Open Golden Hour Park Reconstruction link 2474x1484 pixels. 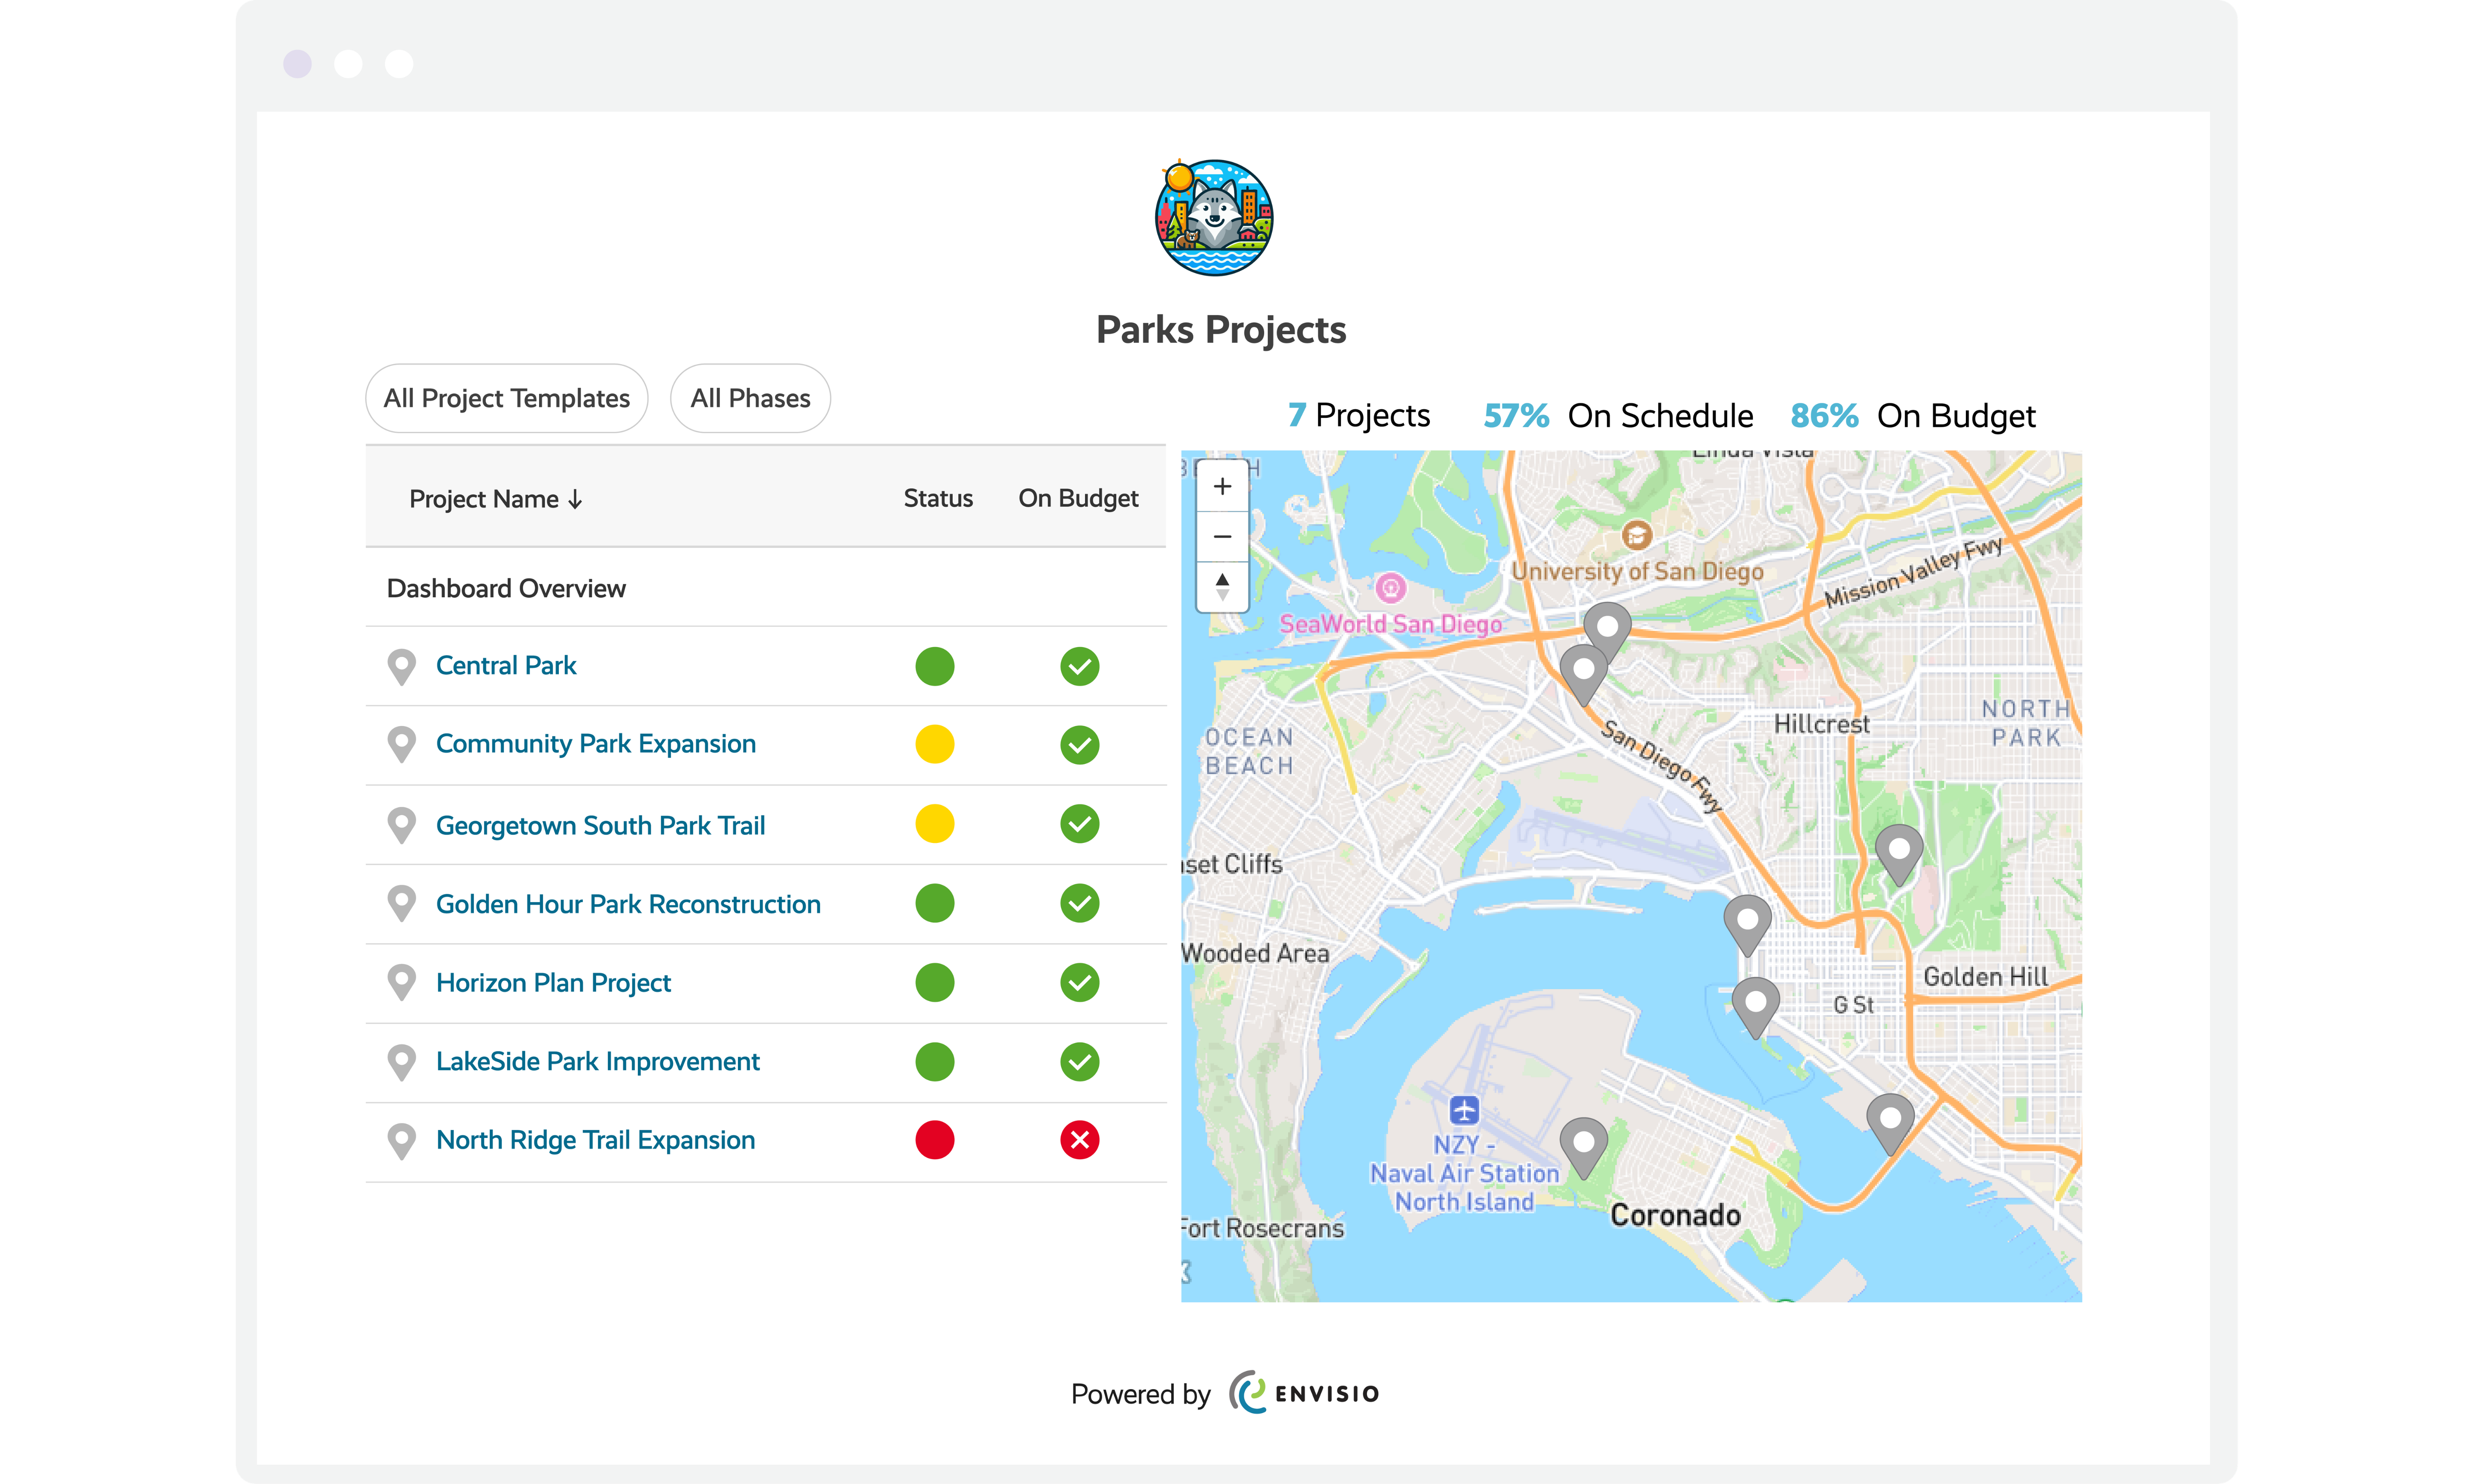(x=627, y=904)
